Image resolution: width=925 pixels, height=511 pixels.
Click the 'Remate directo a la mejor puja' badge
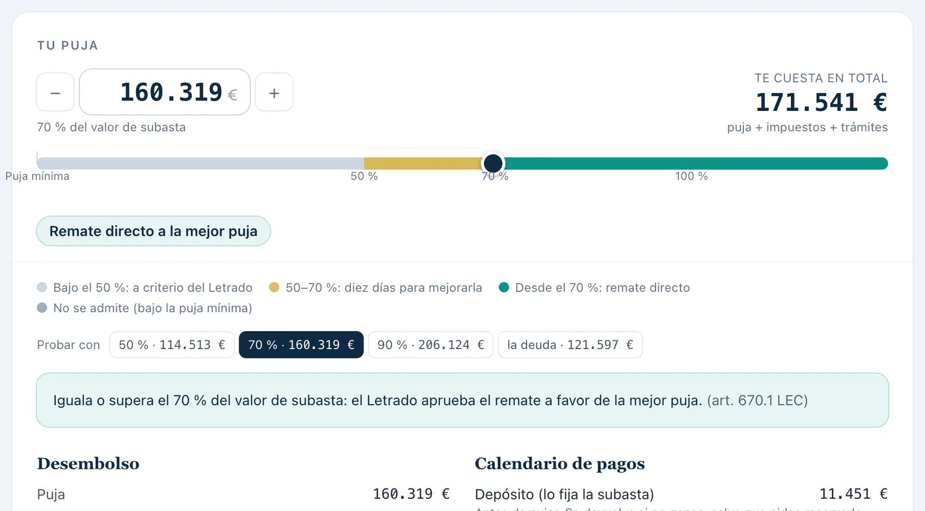click(153, 231)
